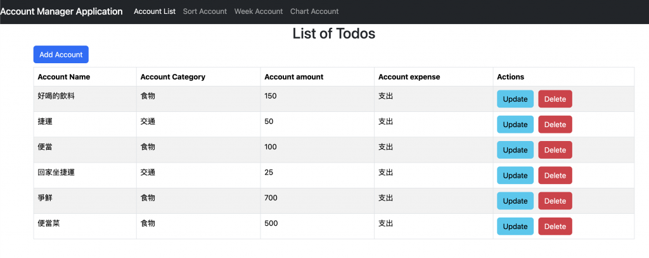Click the Add Account button

pos(61,54)
